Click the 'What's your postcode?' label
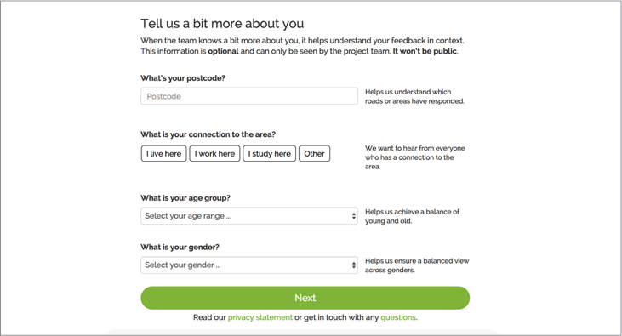The image size is (622, 336). [183, 78]
